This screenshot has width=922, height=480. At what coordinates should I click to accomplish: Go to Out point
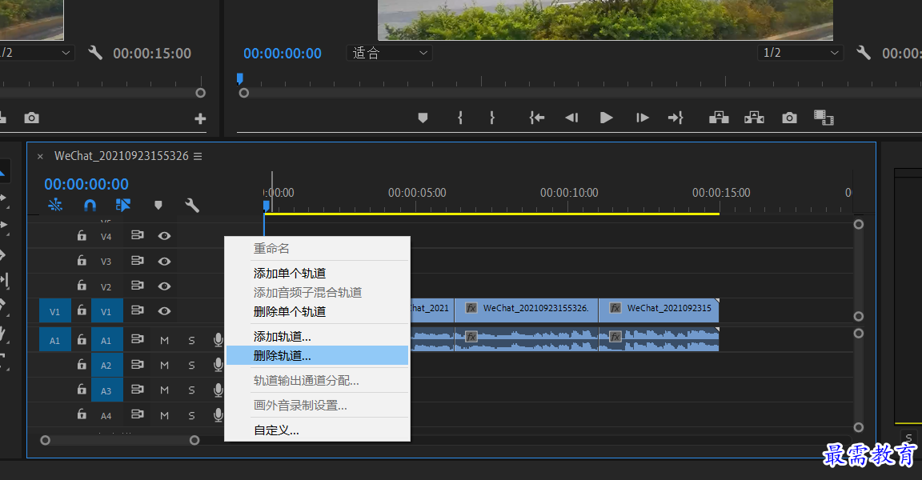click(x=675, y=118)
